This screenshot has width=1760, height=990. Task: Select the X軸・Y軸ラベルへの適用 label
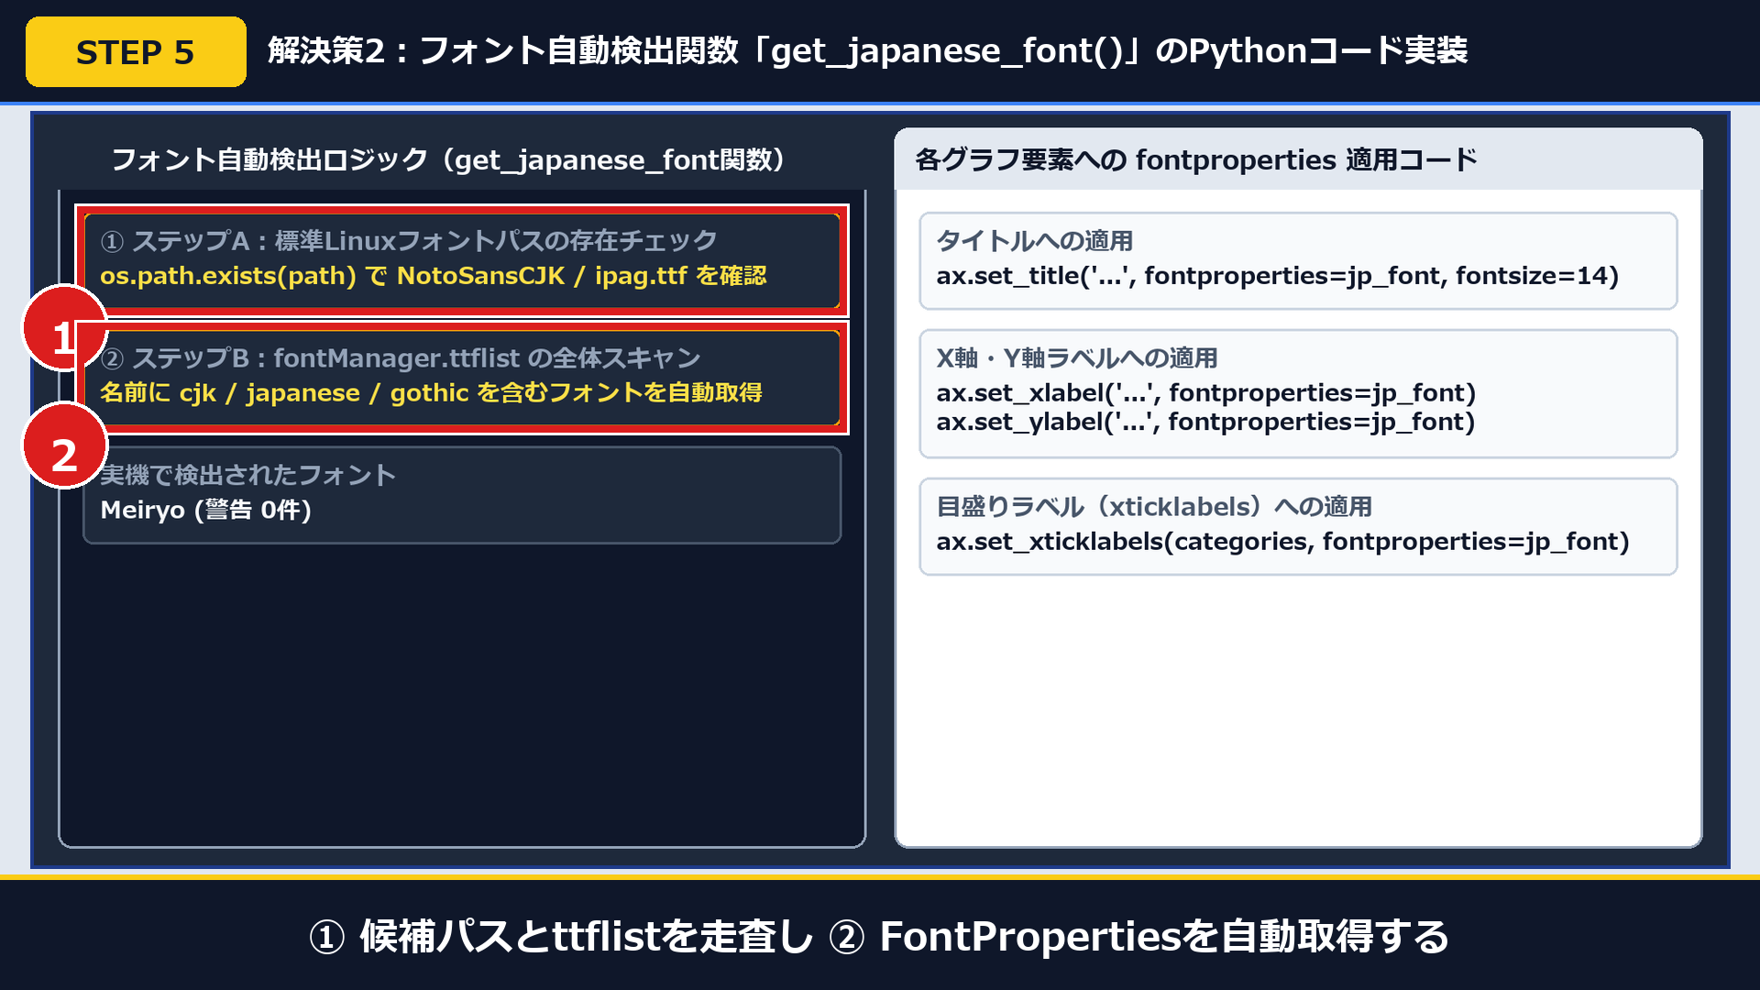coord(1077,358)
